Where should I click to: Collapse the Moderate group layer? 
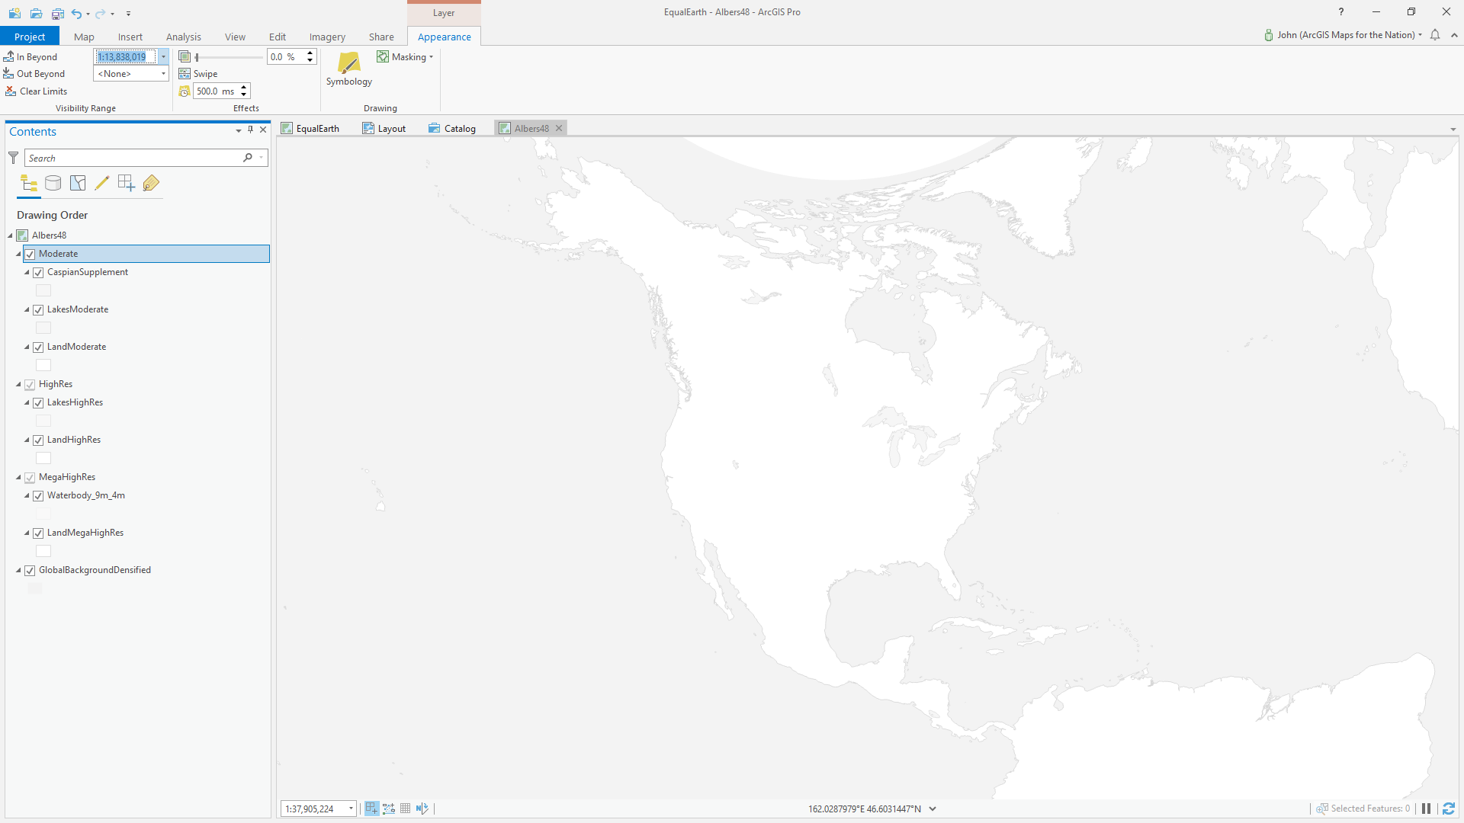[18, 254]
